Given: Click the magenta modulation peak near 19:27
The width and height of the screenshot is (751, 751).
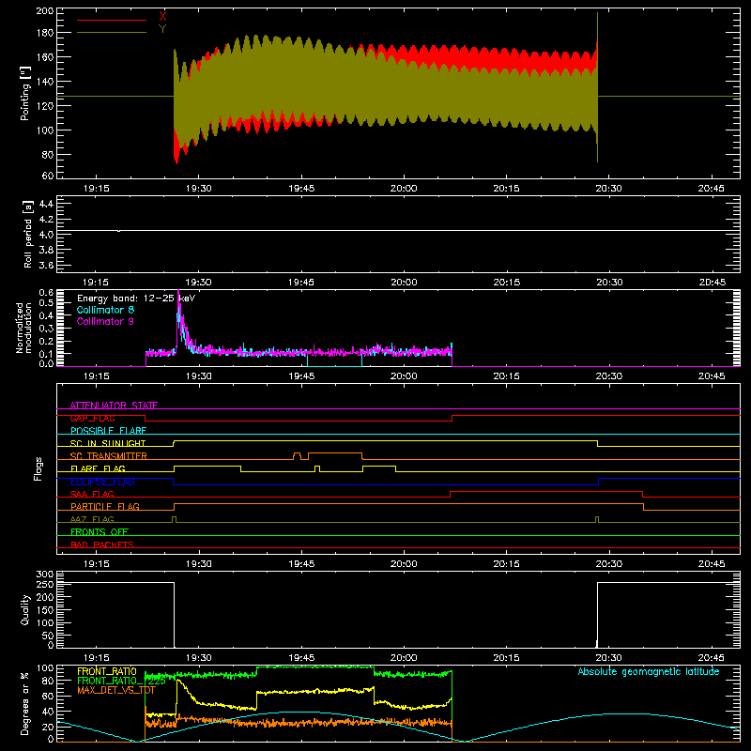Looking at the screenshot, I should (x=178, y=297).
